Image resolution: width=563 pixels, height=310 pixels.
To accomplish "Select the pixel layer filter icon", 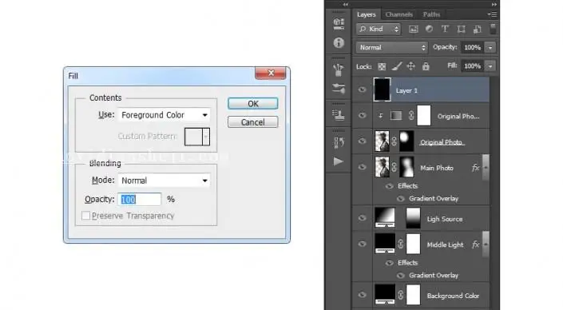I will point(414,29).
